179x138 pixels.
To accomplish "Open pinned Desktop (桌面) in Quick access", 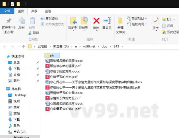I will (14, 63).
